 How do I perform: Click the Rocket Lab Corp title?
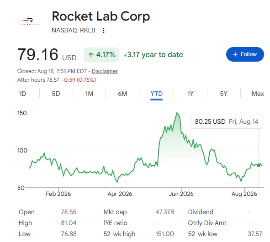tap(101, 16)
